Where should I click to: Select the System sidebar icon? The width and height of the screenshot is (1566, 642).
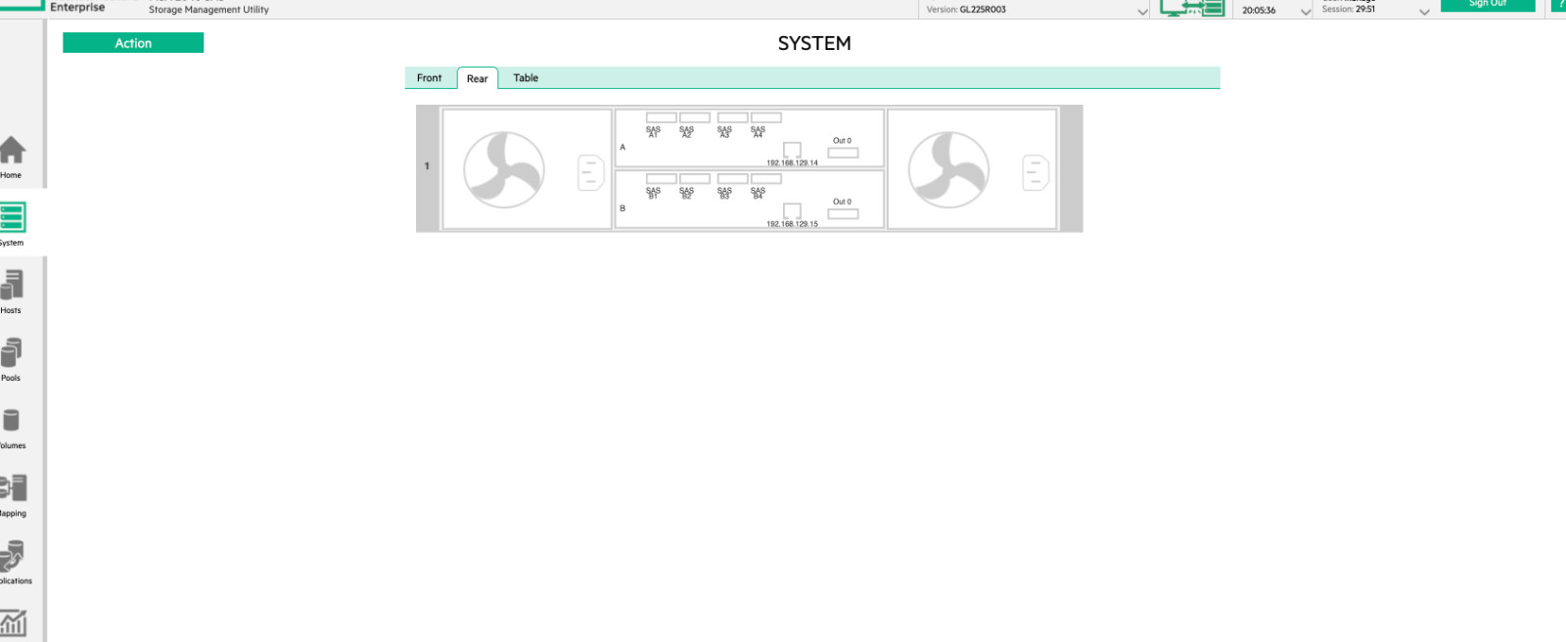[12, 224]
